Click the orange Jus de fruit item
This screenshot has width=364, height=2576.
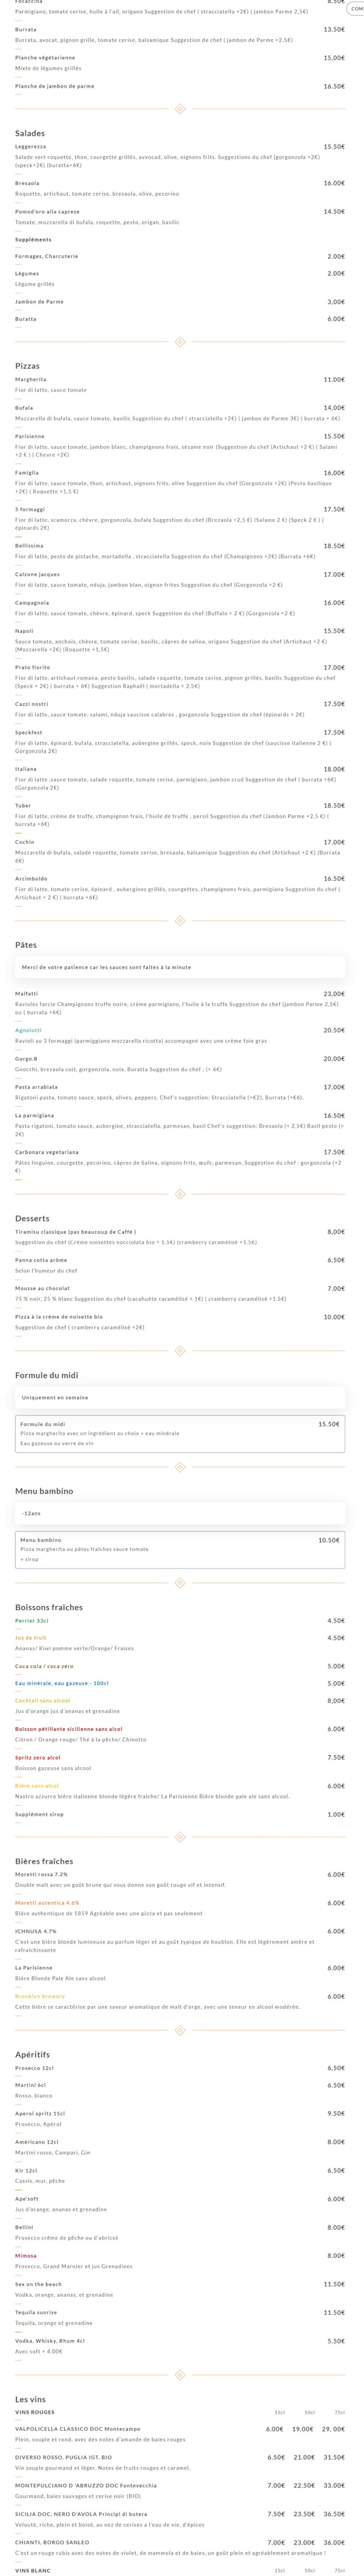point(31,1638)
